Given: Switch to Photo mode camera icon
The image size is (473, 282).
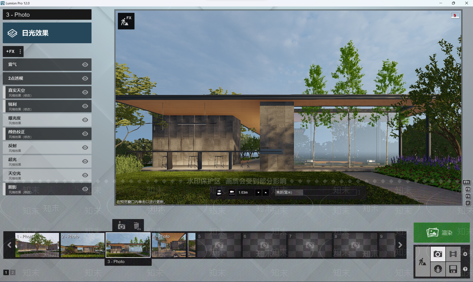Looking at the screenshot, I should (438, 254).
